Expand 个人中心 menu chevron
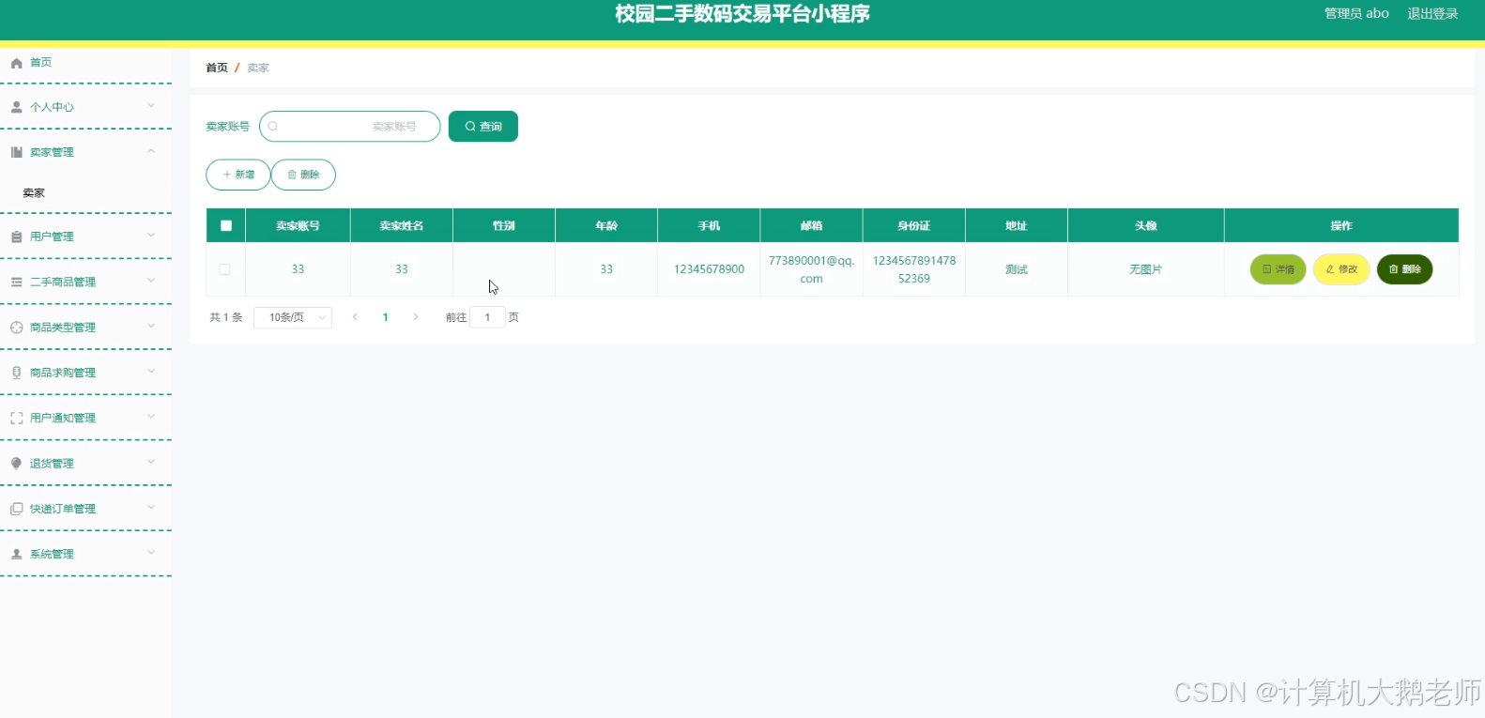This screenshot has height=718, width=1485. (151, 106)
